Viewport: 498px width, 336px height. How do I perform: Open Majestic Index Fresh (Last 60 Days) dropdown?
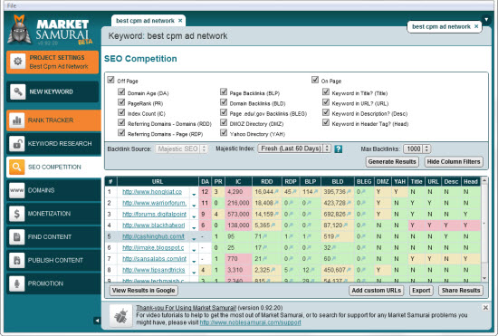[x=294, y=149]
